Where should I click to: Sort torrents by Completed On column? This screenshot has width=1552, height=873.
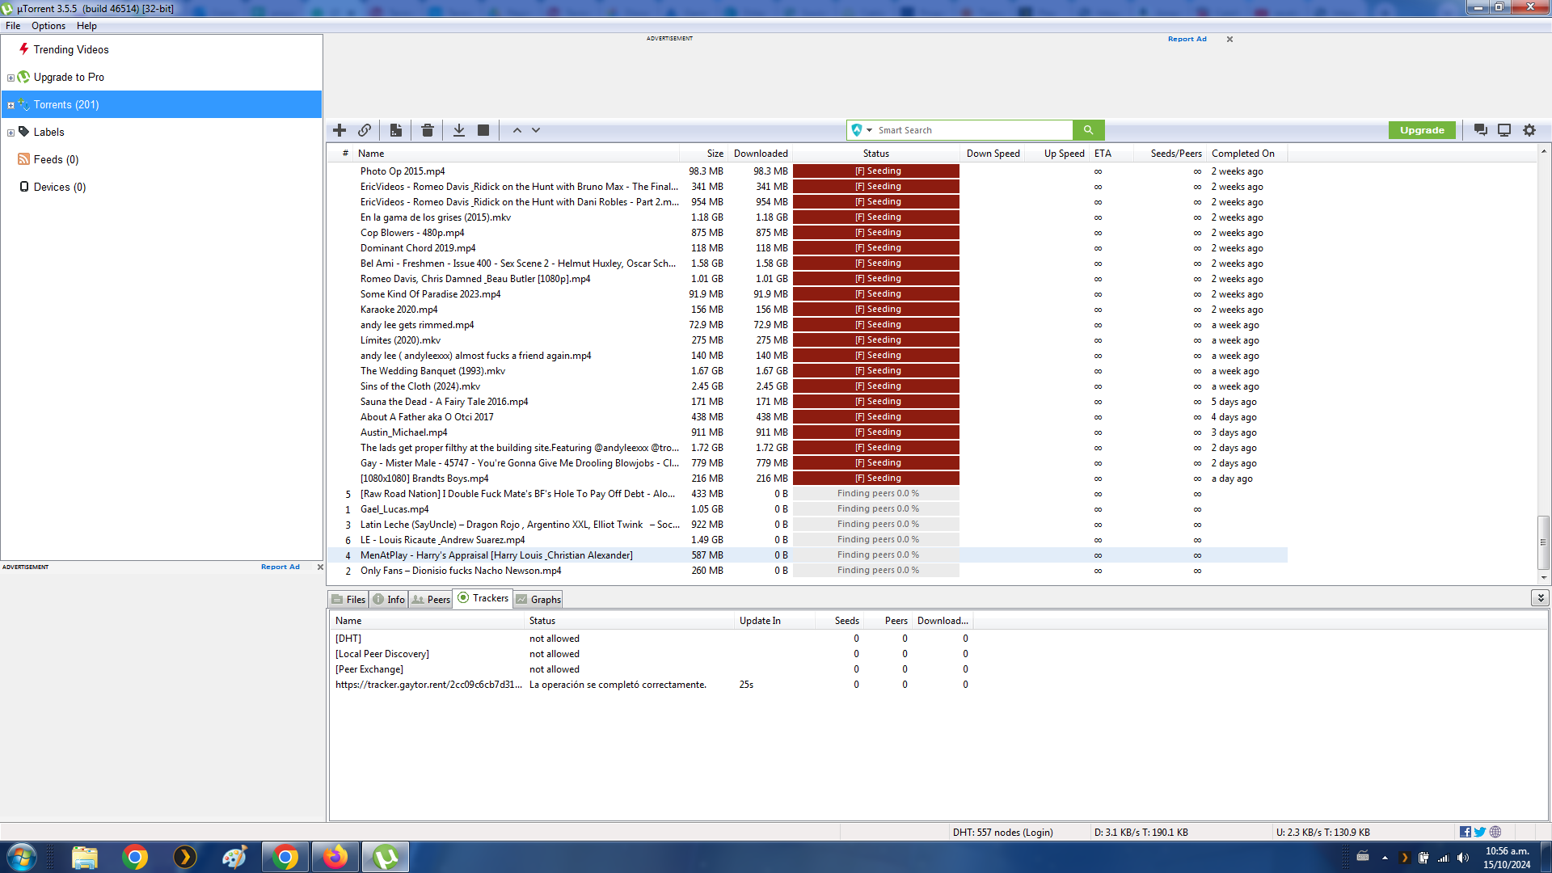tap(1242, 154)
